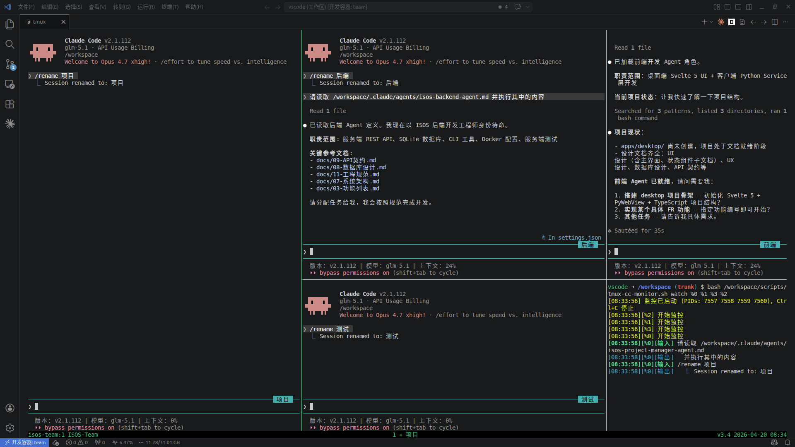Click the 测试 session name label
This screenshot has height=447, width=795.
coord(588,399)
